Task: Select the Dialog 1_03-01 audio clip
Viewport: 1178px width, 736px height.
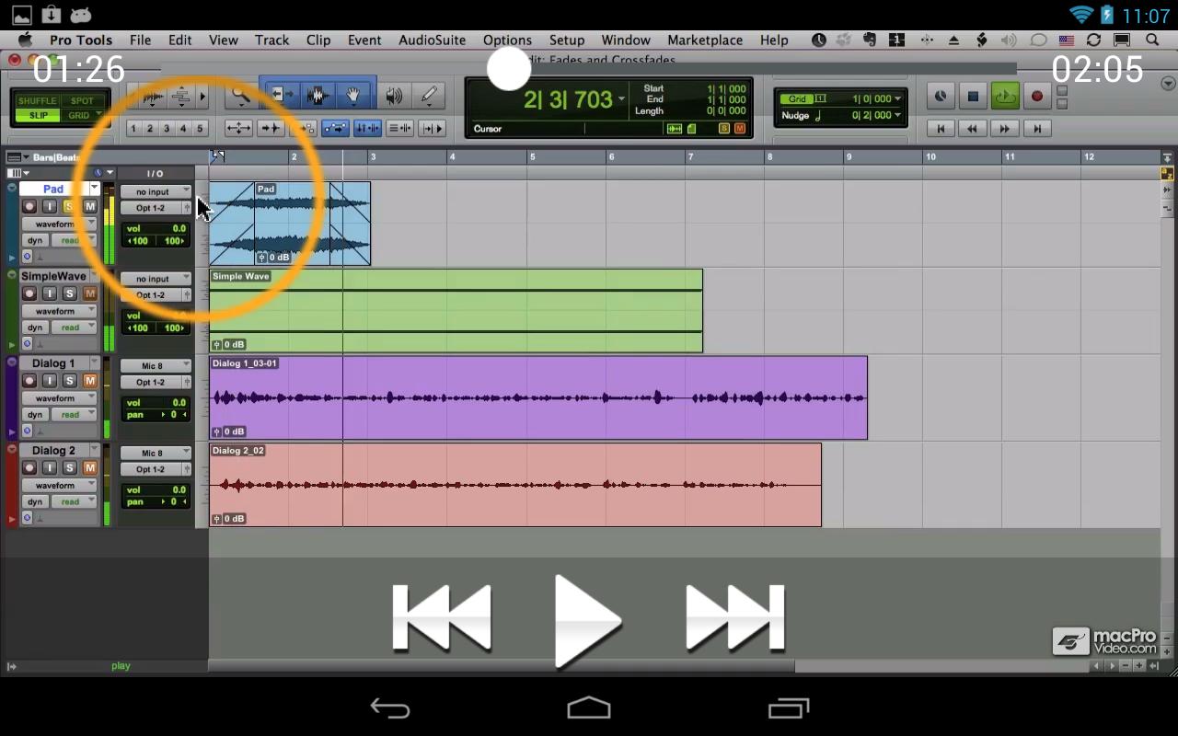Action: (x=538, y=397)
